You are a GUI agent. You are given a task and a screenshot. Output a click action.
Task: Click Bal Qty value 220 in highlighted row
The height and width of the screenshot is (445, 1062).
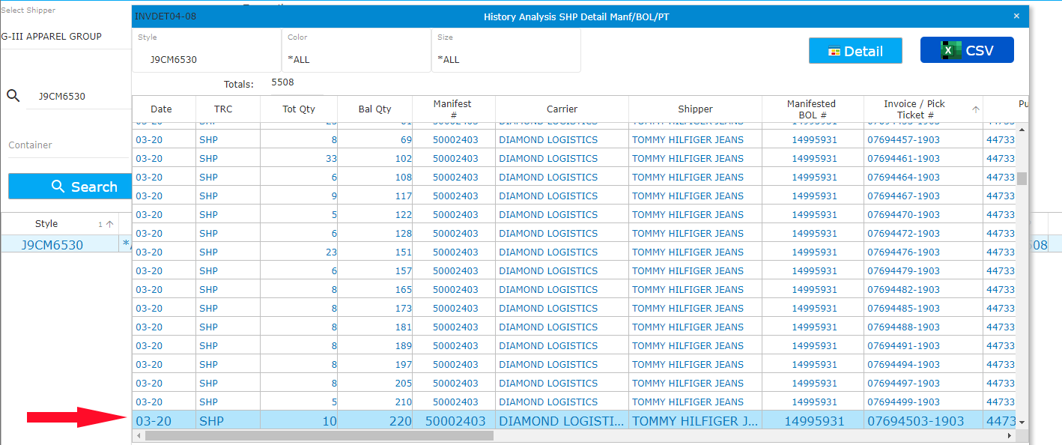tap(400, 421)
